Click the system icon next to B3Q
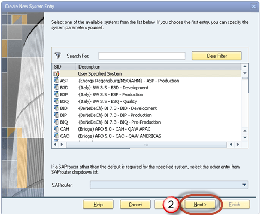 pyautogui.click(x=56, y=101)
